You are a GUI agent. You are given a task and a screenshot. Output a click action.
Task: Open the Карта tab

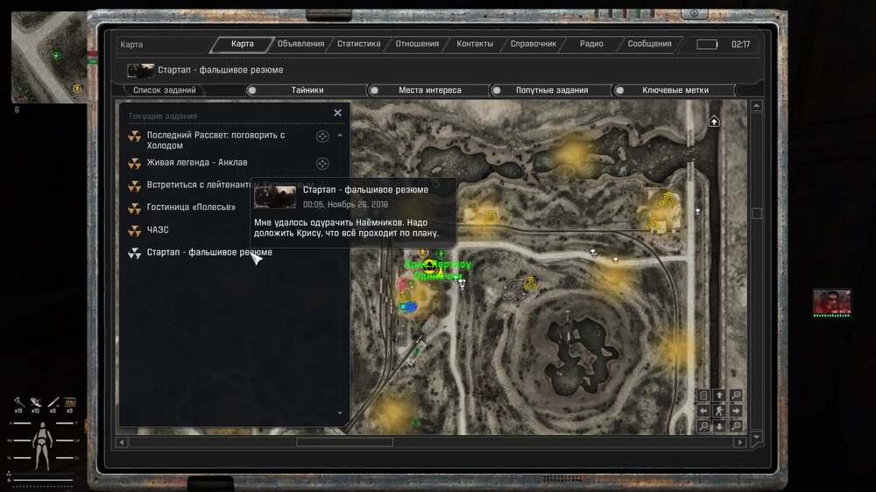point(243,44)
